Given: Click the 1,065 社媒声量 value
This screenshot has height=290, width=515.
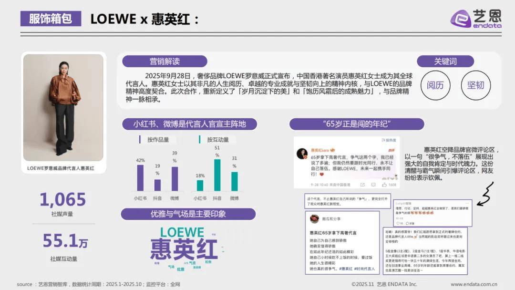Looking at the screenshot, I should coord(62,199).
